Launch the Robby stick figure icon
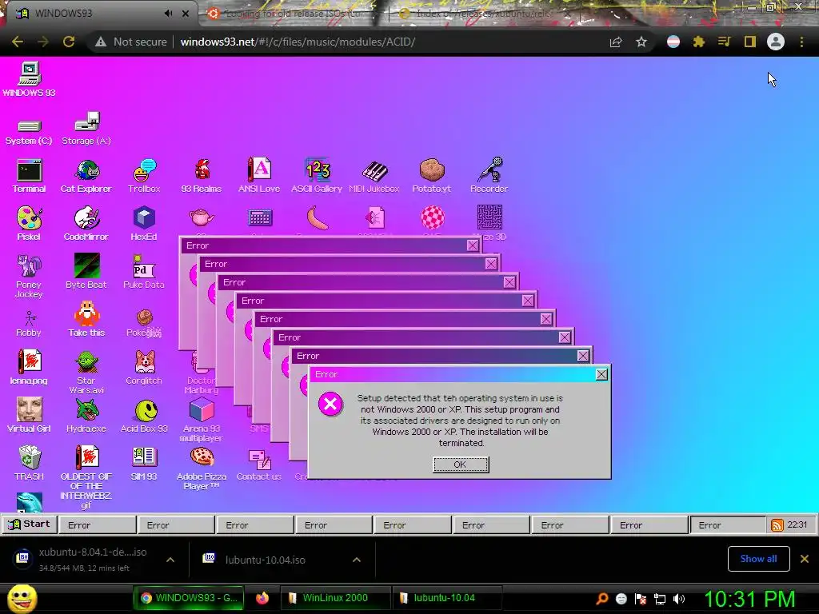The image size is (819, 614). (x=29, y=324)
